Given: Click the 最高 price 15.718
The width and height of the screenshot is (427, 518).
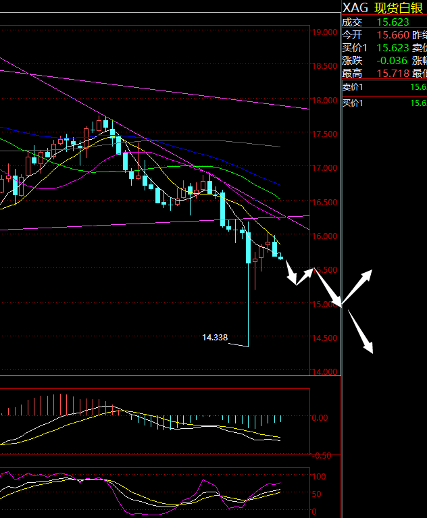Looking at the screenshot, I should point(393,74).
